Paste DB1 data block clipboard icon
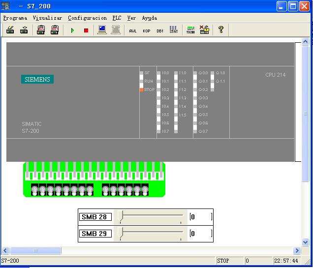This screenshot has height=268, width=313. pyautogui.click(x=55, y=30)
